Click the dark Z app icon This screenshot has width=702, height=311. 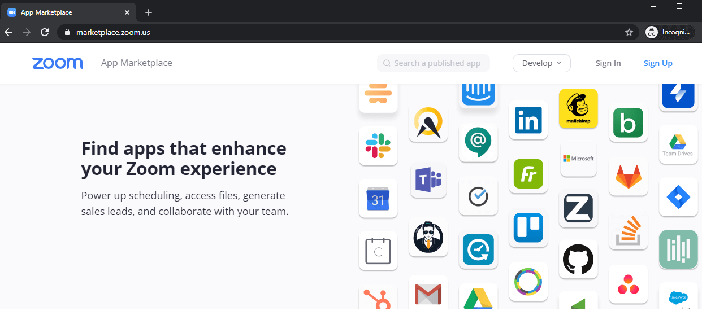(x=578, y=208)
